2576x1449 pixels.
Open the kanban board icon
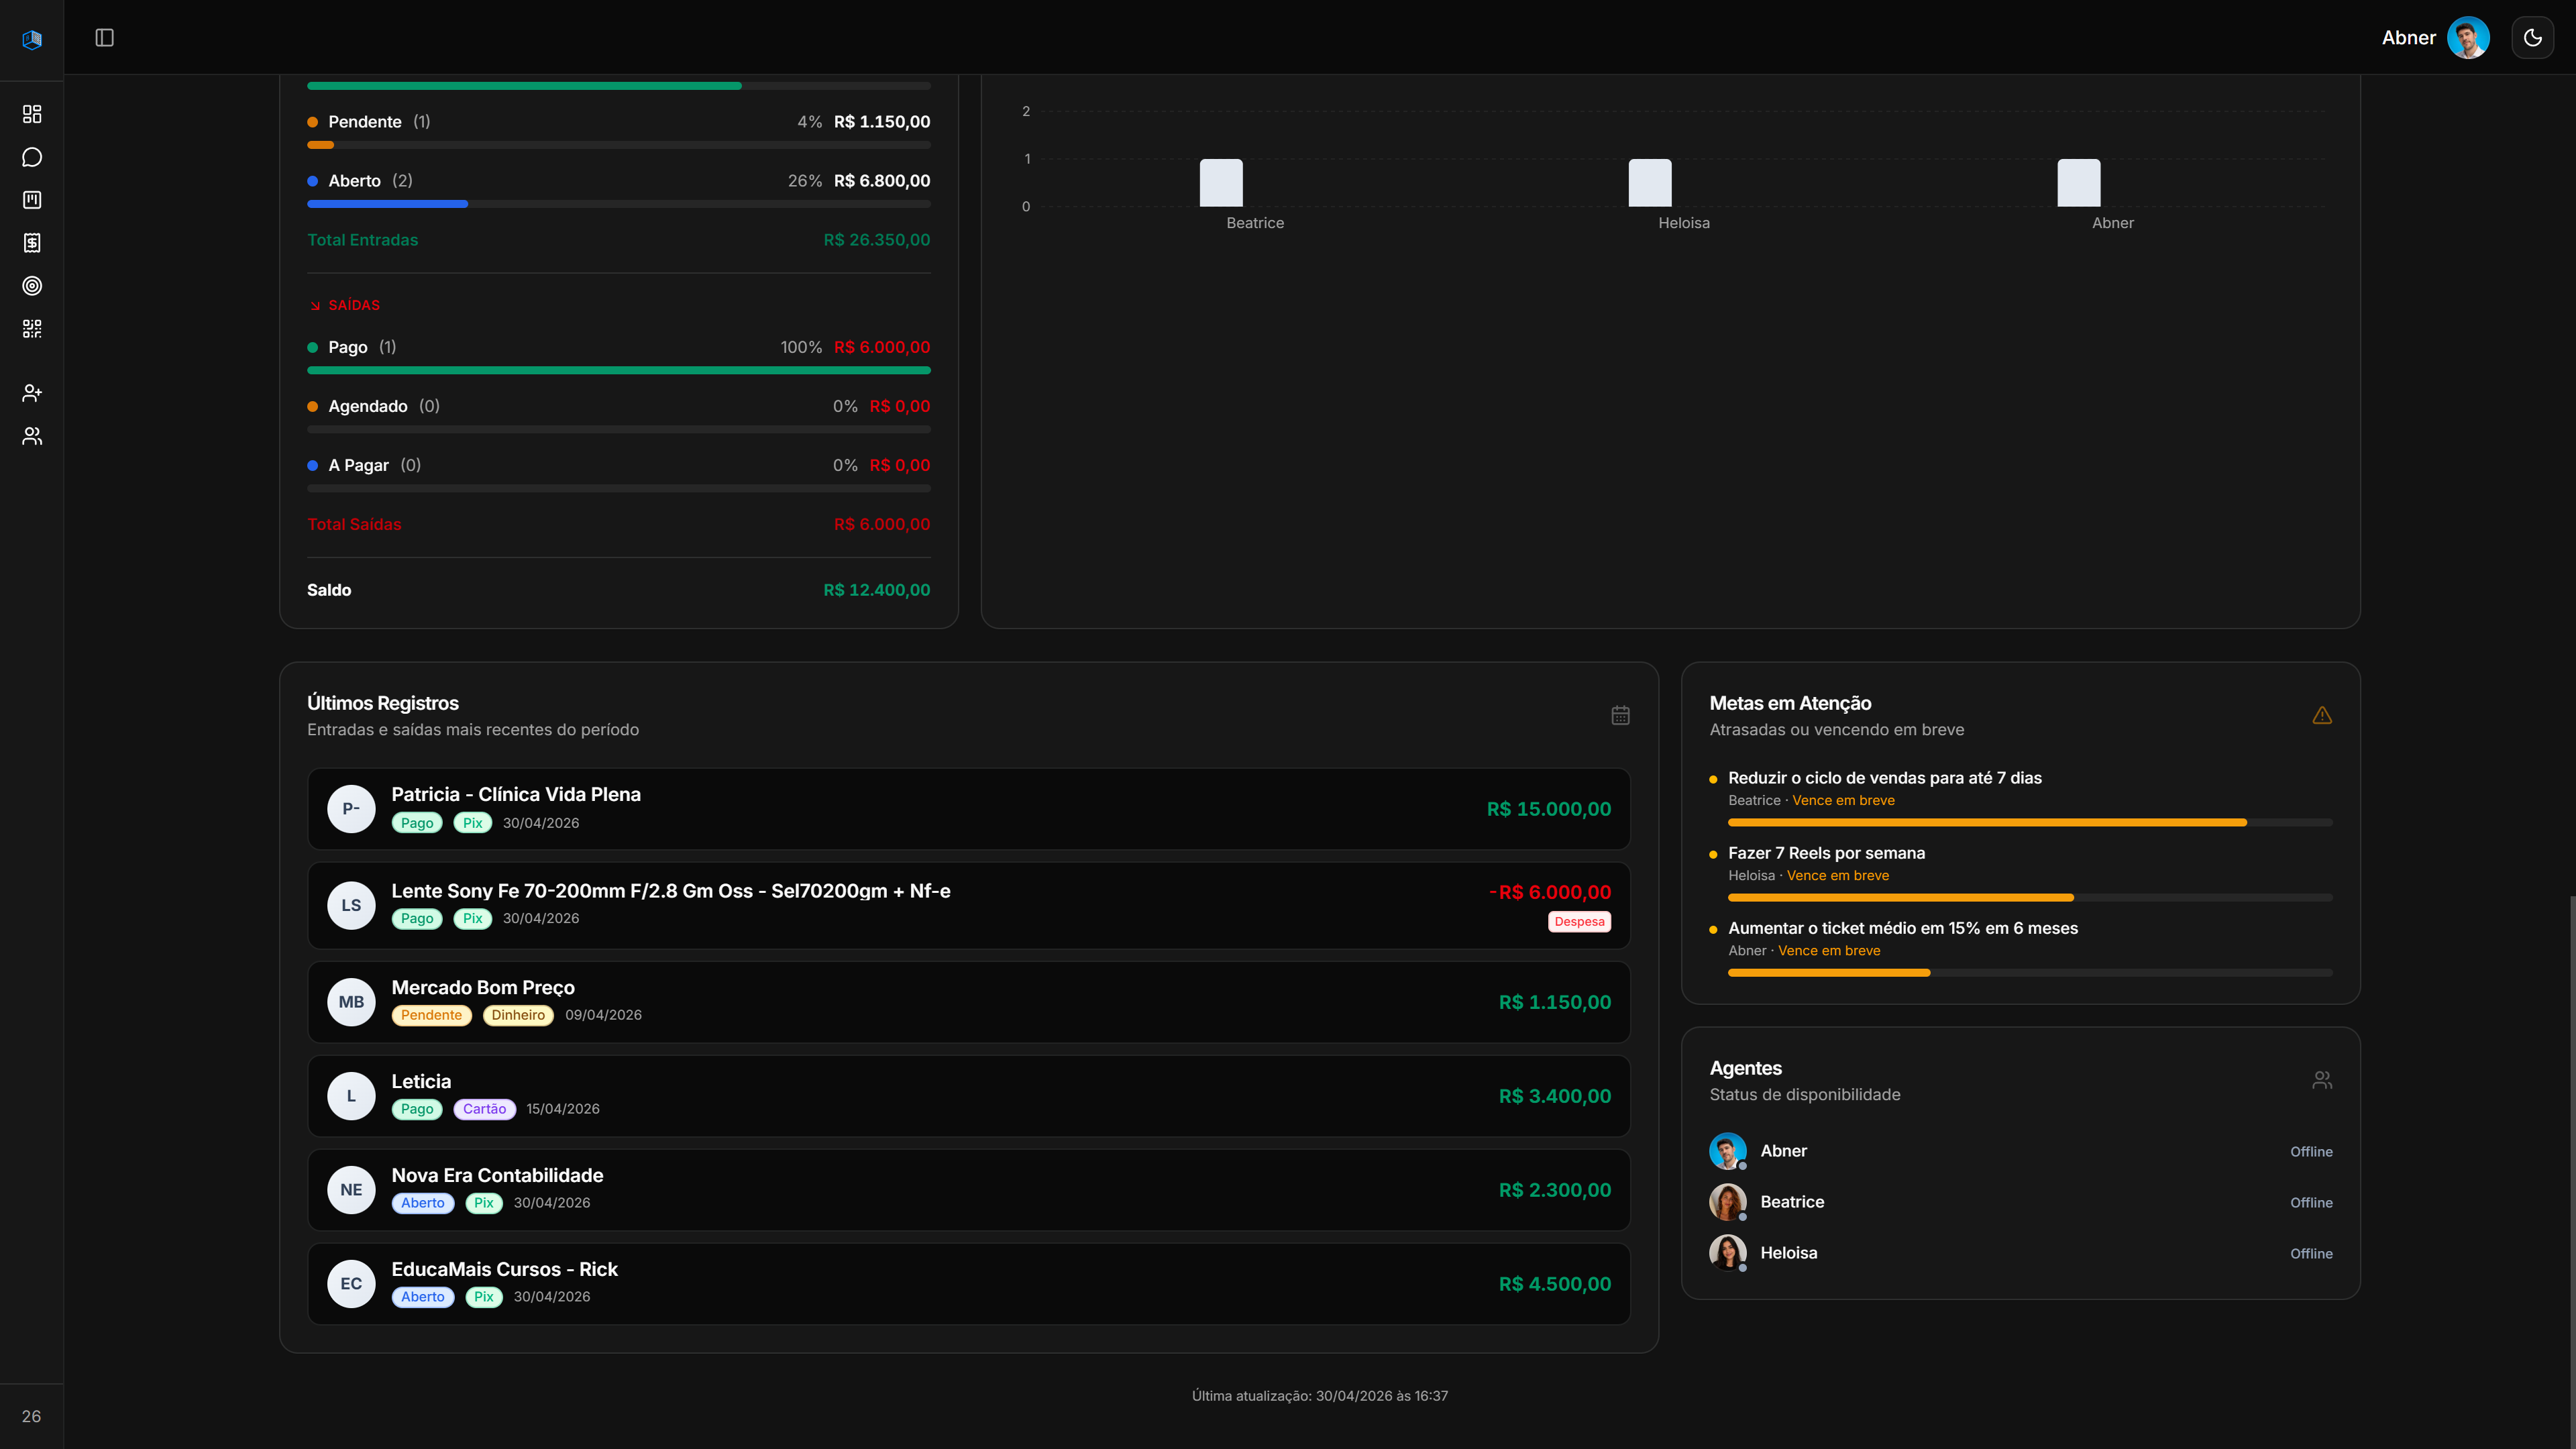pyautogui.click(x=32, y=200)
